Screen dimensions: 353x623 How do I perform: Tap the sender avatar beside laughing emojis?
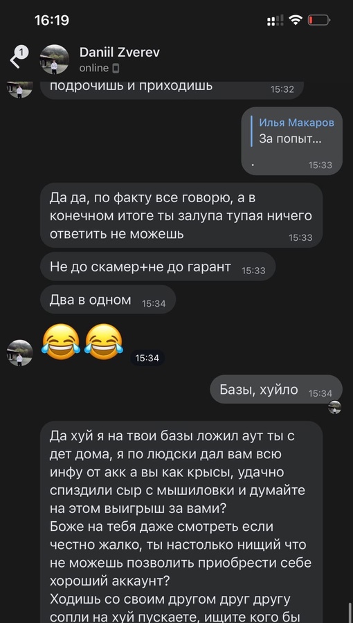pos(20,353)
